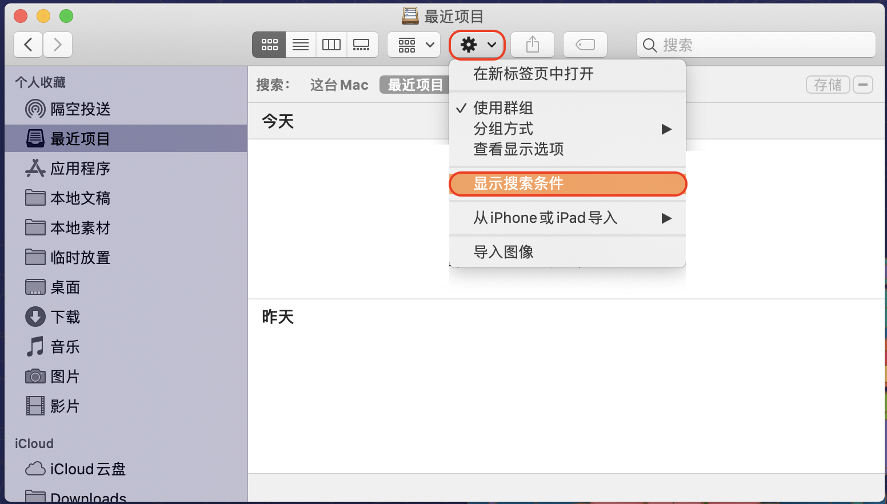
Task: Switch to icon view
Action: click(x=269, y=45)
